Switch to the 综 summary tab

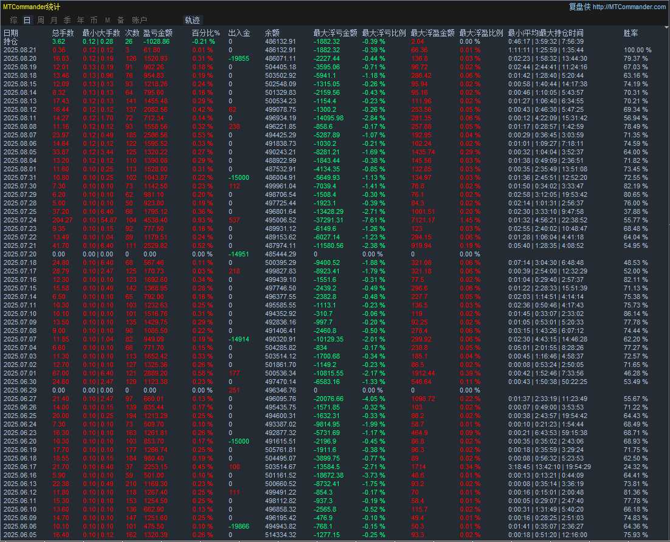tap(13, 20)
